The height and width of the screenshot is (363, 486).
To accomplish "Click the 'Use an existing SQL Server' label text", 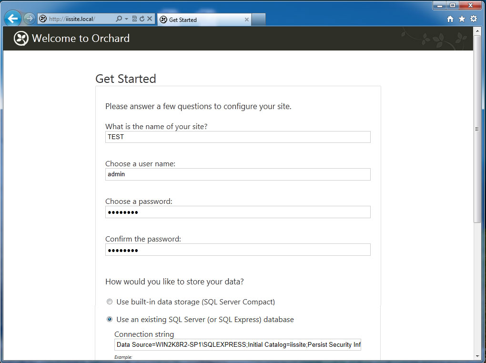I will click(x=205, y=320).
